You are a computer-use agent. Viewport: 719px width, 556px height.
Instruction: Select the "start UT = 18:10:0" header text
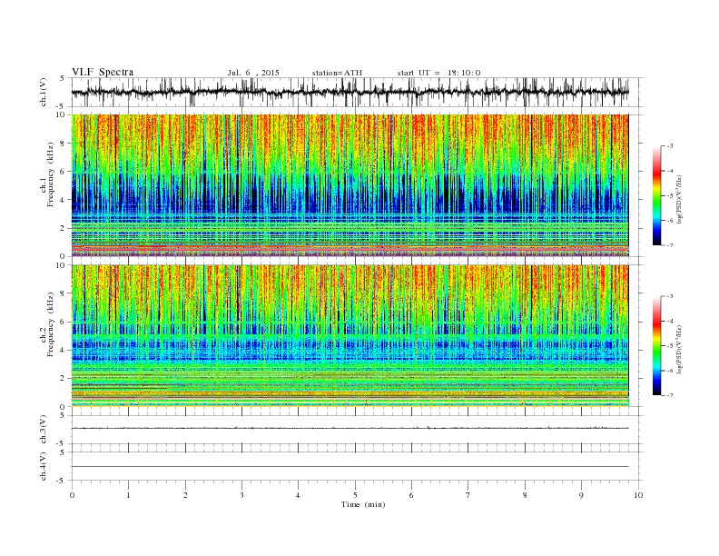pyautogui.click(x=438, y=73)
